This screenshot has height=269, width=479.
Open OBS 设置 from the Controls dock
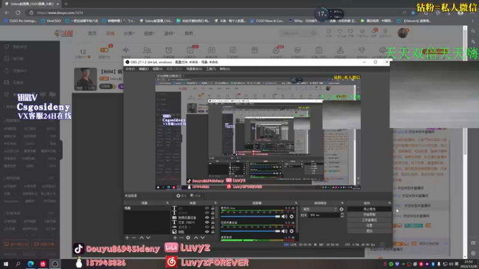369,226
